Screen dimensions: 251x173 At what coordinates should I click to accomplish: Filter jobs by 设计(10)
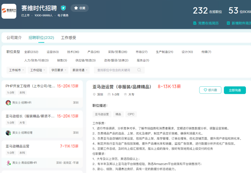pyautogui.click(x=187, y=52)
